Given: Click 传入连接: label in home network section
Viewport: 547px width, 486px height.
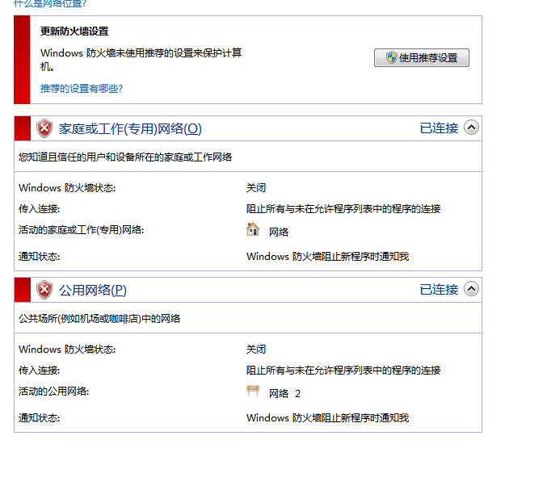Looking at the screenshot, I should (x=39, y=209).
